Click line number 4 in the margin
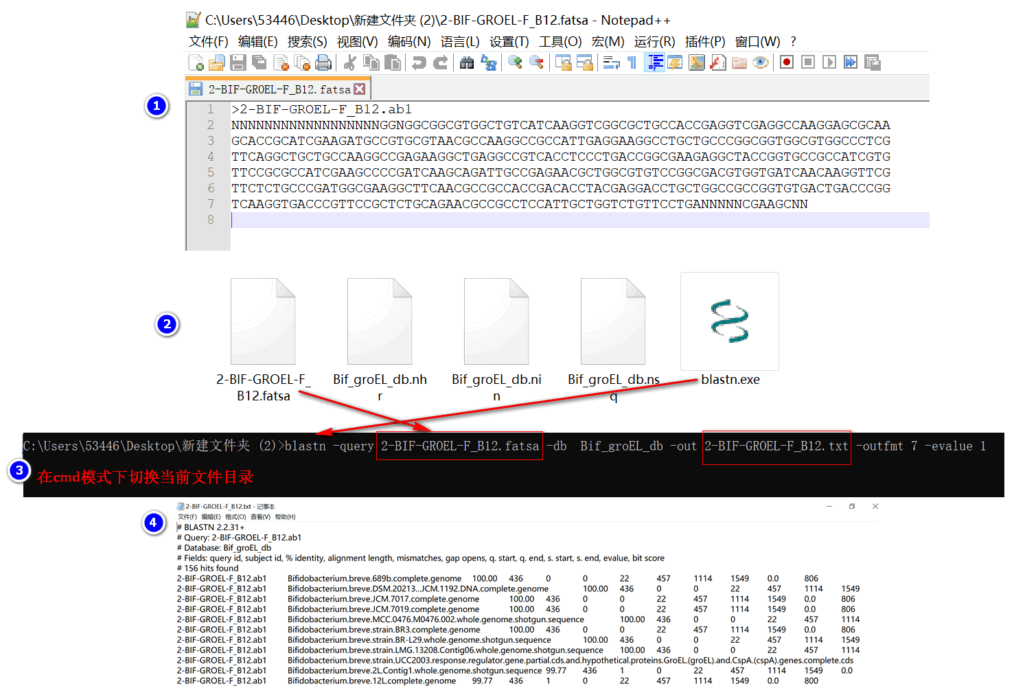 point(211,157)
